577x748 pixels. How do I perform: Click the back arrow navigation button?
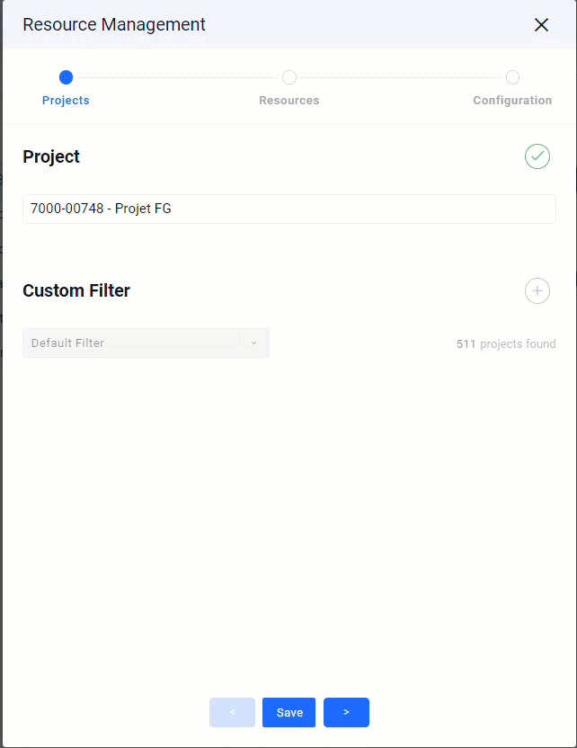point(232,712)
